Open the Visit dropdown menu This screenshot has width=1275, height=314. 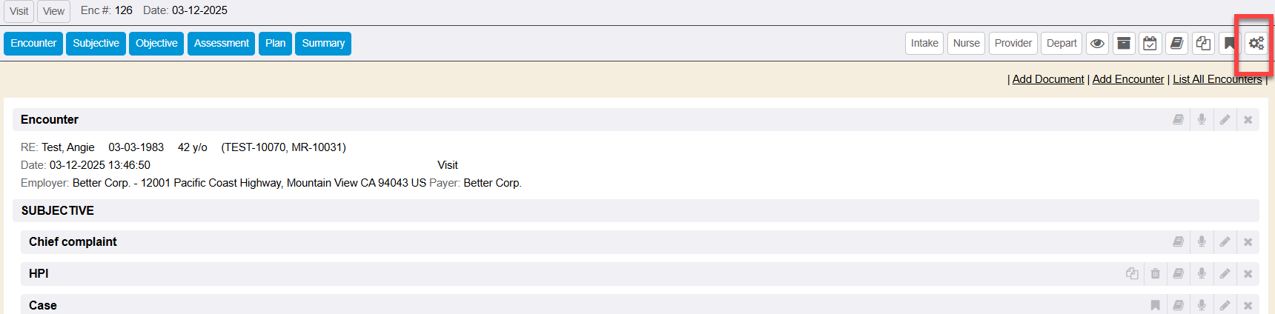tap(19, 11)
